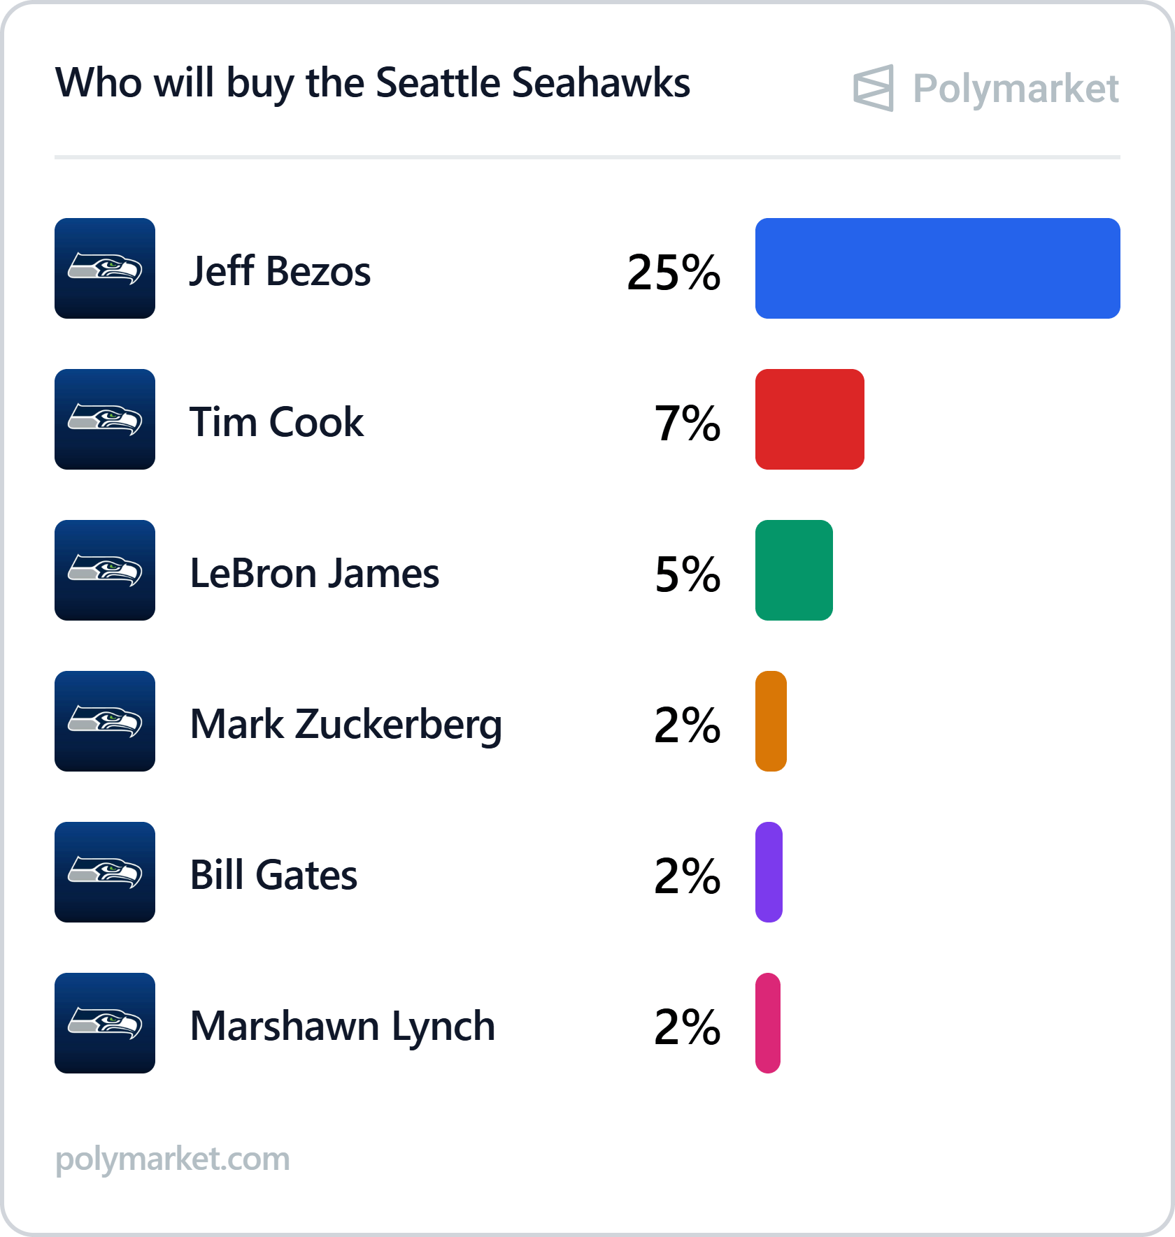Click Seahawks icon beside Mark Zuckerberg
The height and width of the screenshot is (1237, 1175).
pyautogui.click(x=105, y=721)
